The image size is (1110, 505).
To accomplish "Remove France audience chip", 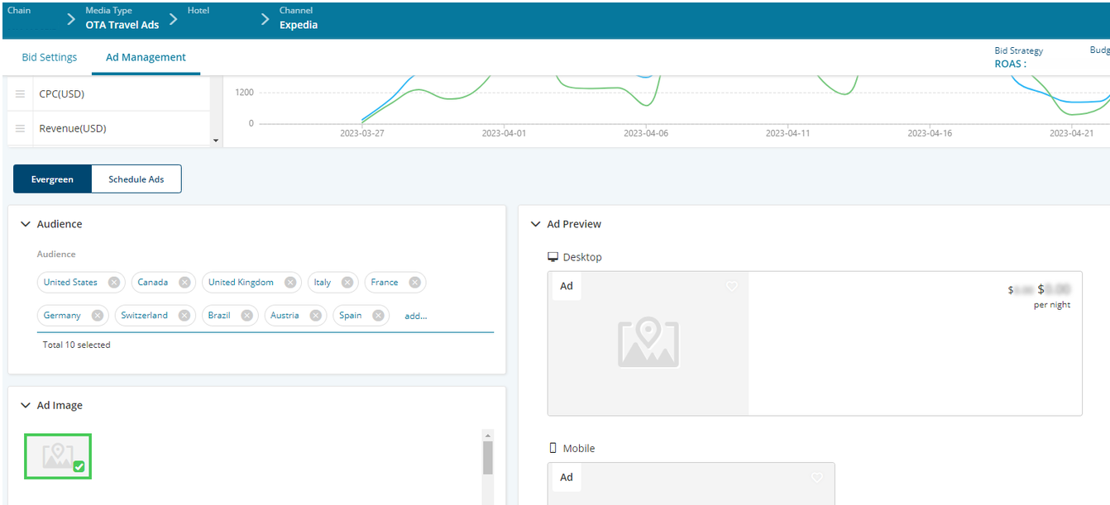I will point(415,283).
